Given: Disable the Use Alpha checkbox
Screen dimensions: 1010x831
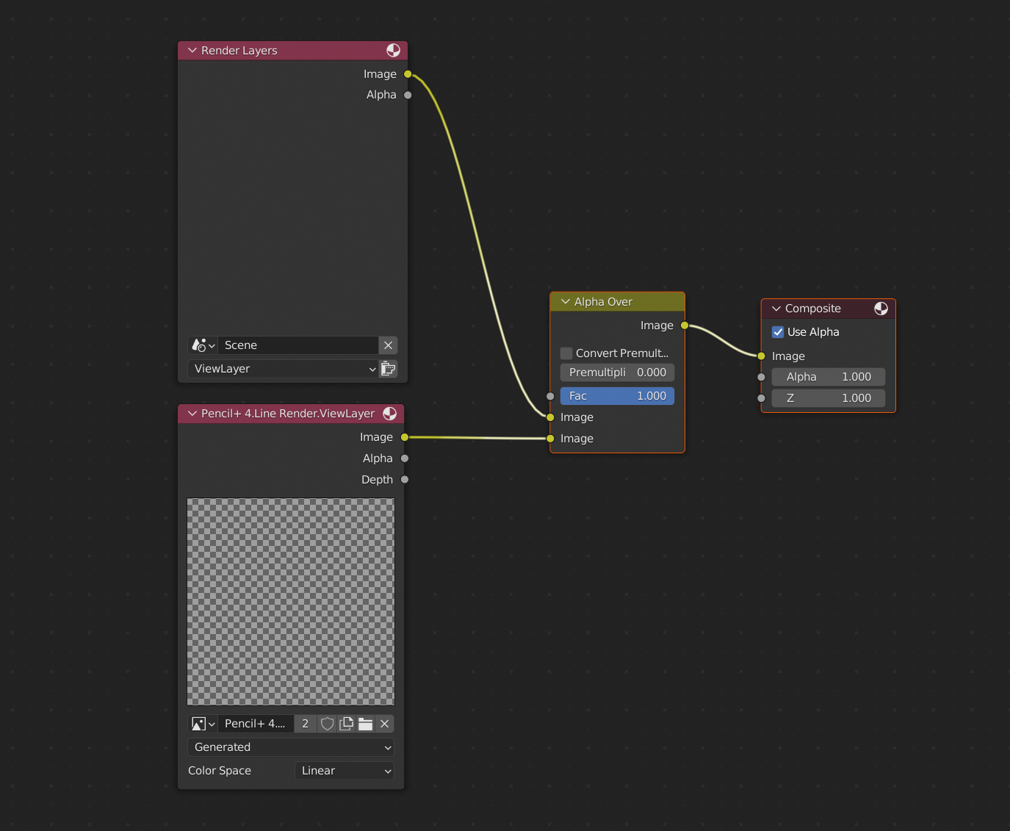Looking at the screenshot, I should [778, 332].
